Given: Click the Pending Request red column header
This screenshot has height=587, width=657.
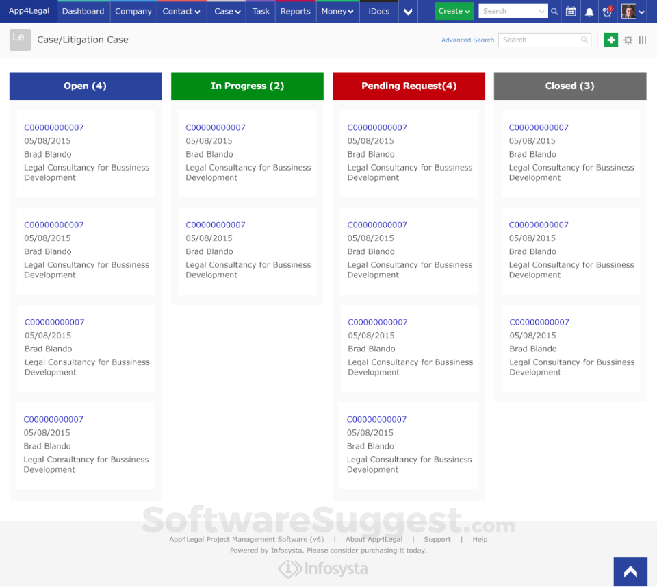Looking at the screenshot, I should 409,86.
